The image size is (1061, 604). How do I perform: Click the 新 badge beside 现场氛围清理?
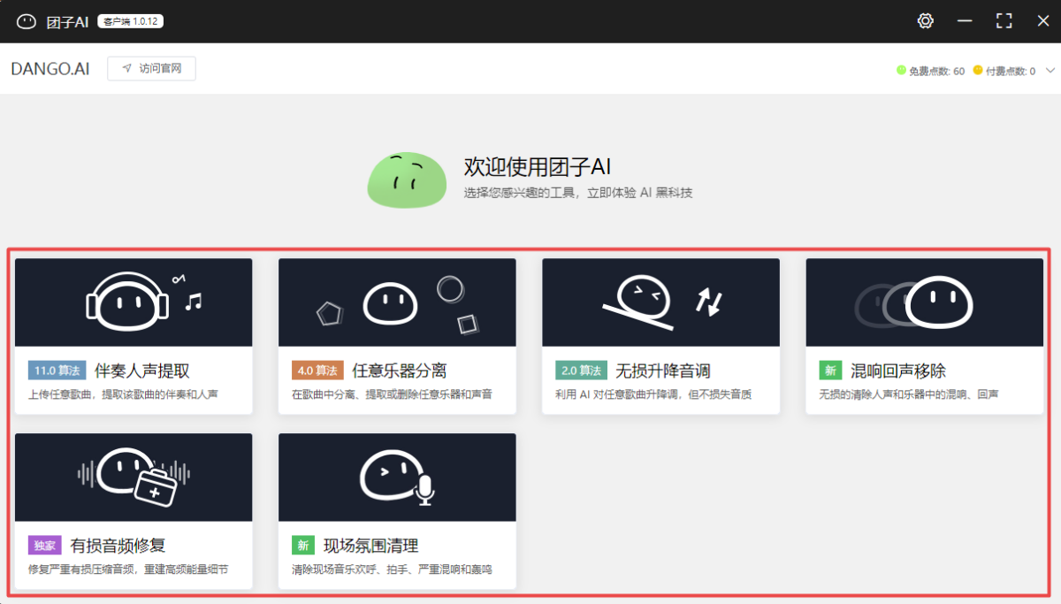(303, 546)
